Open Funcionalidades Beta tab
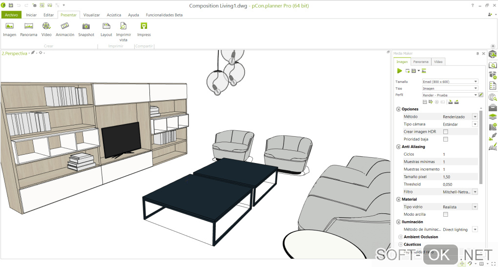498x267 pixels. point(164,15)
